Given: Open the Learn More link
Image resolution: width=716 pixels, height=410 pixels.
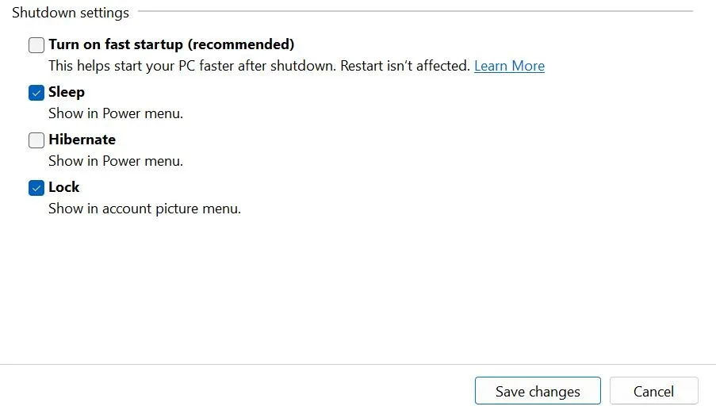Looking at the screenshot, I should pyautogui.click(x=509, y=66).
